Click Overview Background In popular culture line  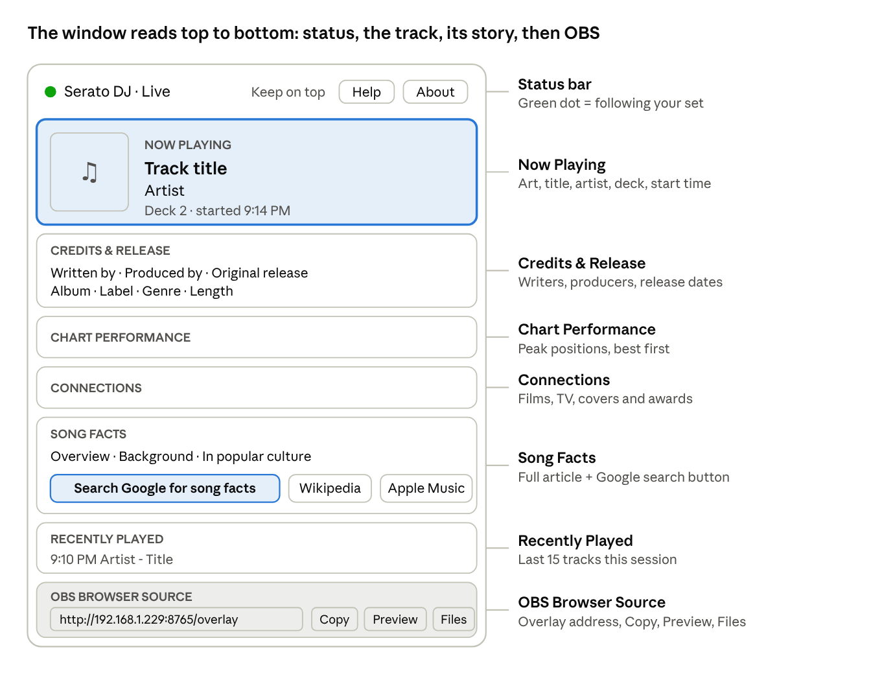tap(181, 456)
